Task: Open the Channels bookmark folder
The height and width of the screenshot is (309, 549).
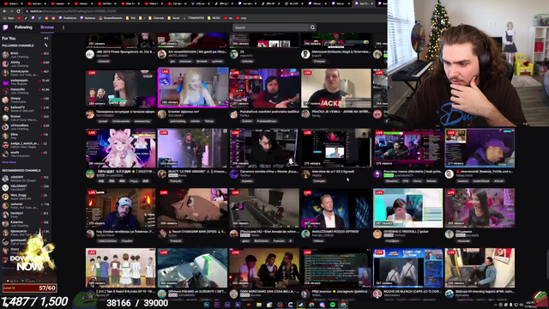Action: coord(156,18)
